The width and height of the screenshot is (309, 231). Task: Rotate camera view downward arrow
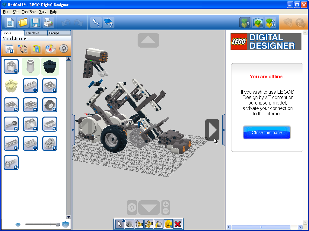coord(149,208)
